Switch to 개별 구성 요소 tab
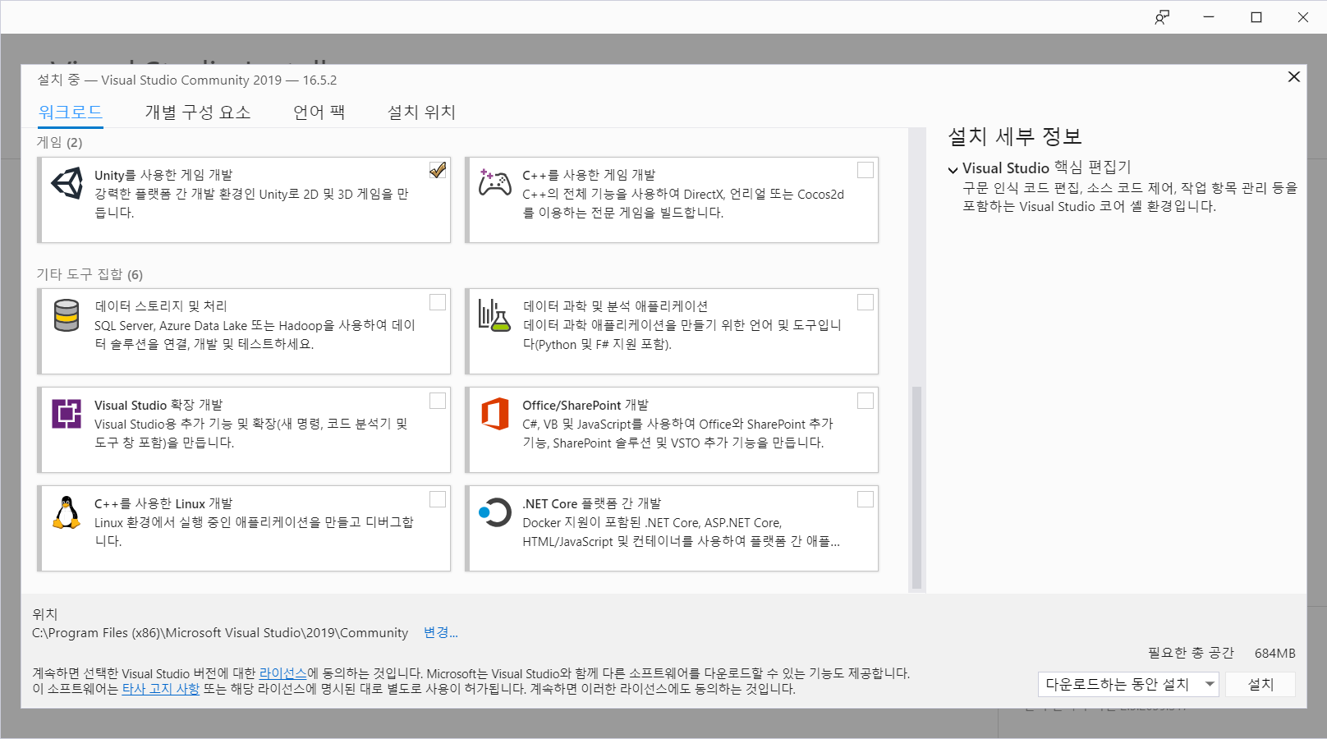Image resolution: width=1327 pixels, height=739 pixels. point(198,112)
